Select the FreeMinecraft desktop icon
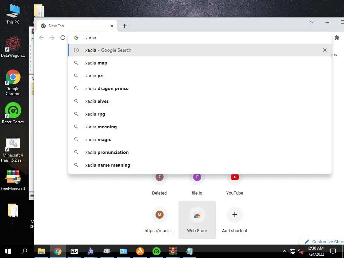 (x=13, y=180)
